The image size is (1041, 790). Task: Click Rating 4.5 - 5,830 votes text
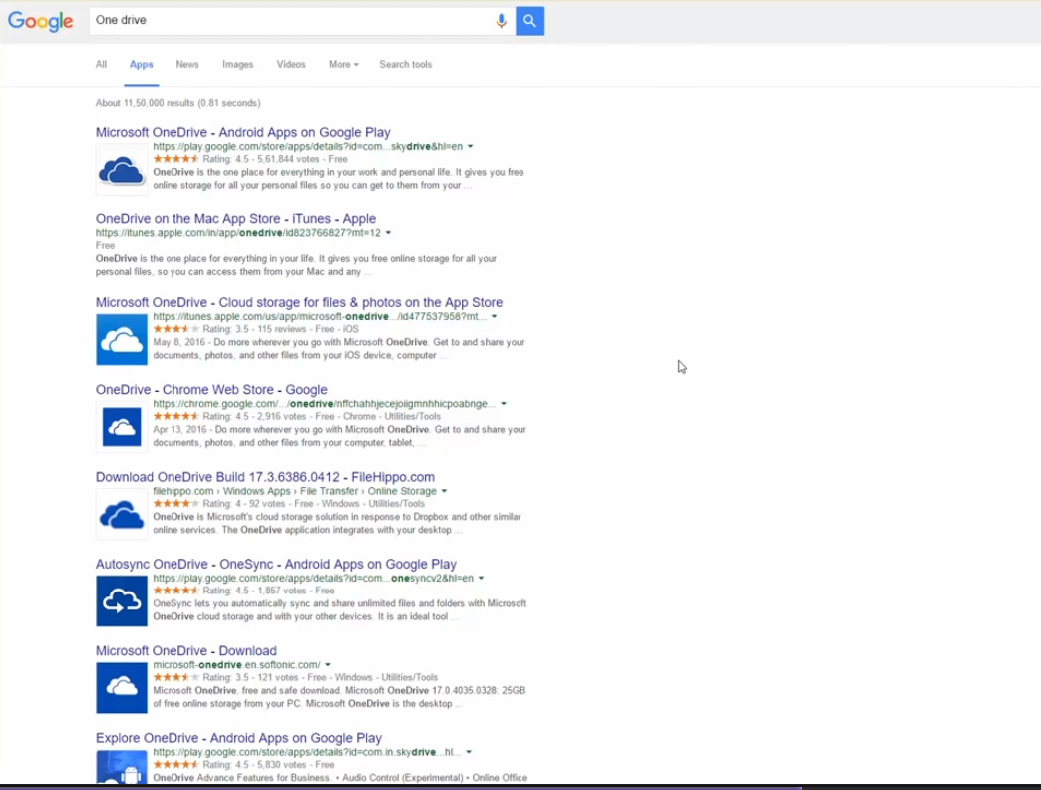pos(254,765)
